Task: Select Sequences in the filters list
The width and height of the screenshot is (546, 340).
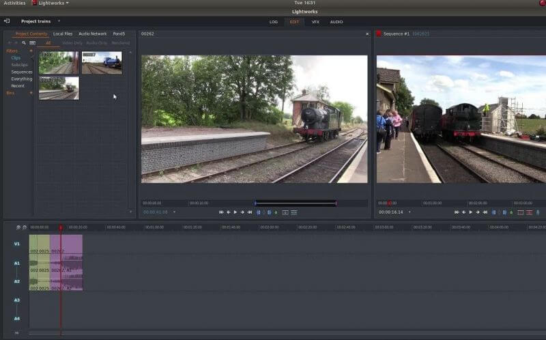Action: (22, 72)
